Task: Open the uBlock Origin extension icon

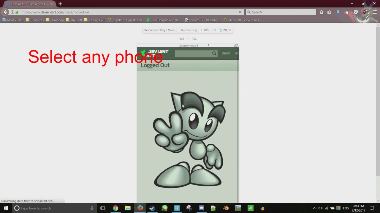Action: pos(365,12)
